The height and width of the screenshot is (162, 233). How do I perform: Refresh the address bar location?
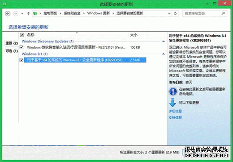click(176, 13)
